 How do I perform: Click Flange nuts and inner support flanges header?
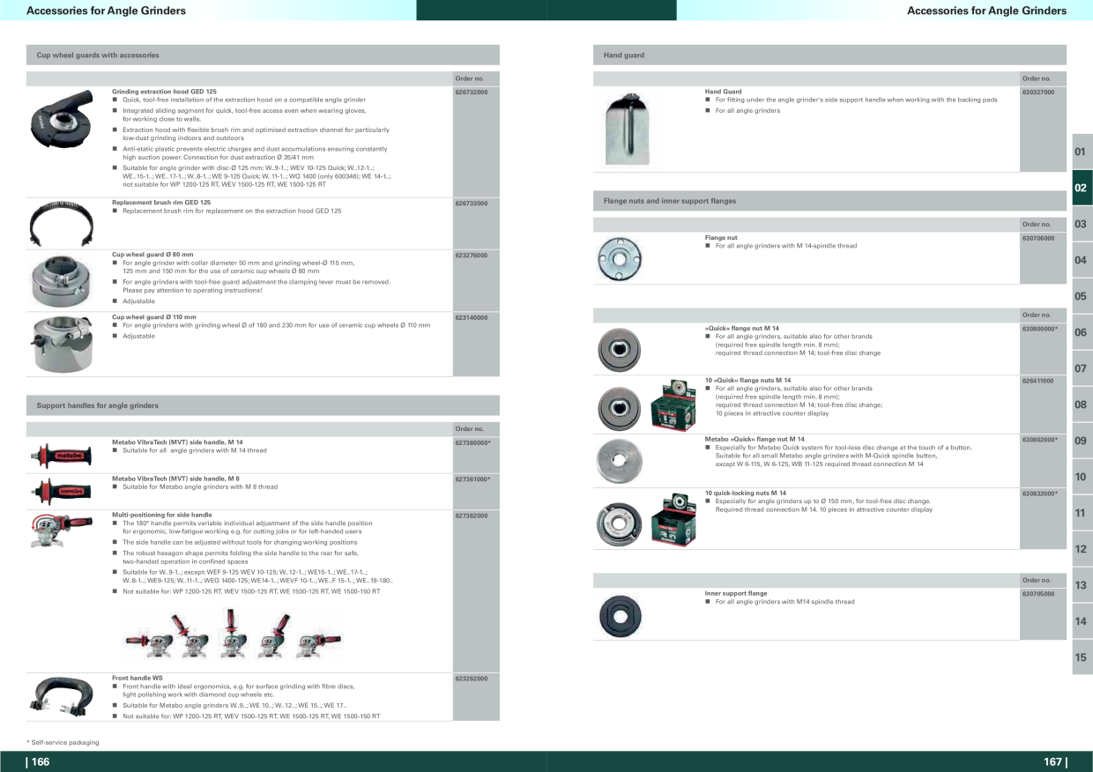(x=829, y=201)
